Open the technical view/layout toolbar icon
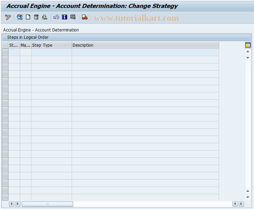Viewport: 254px width, 209px height. point(73,17)
